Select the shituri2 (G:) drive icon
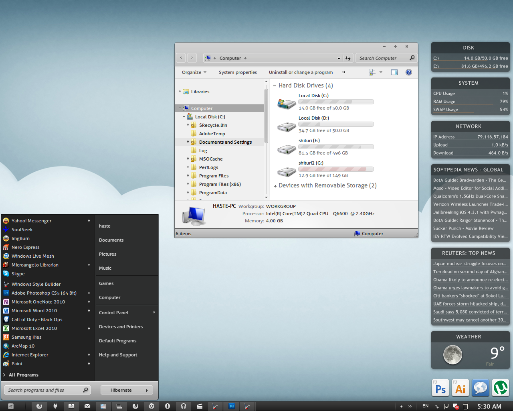The image size is (513, 411). (287, 171)
